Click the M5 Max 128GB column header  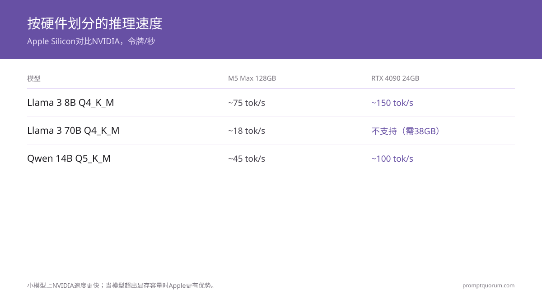[x=252, y=78]
